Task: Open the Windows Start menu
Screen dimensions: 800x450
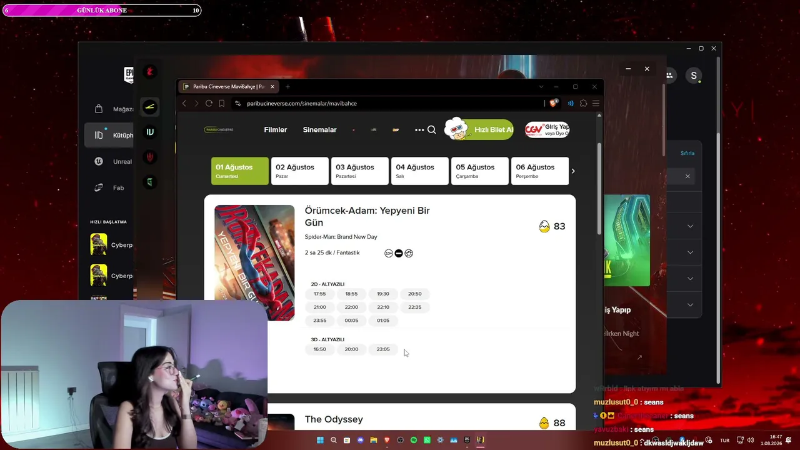Action: pyautogui.click(x=320, y=440)
